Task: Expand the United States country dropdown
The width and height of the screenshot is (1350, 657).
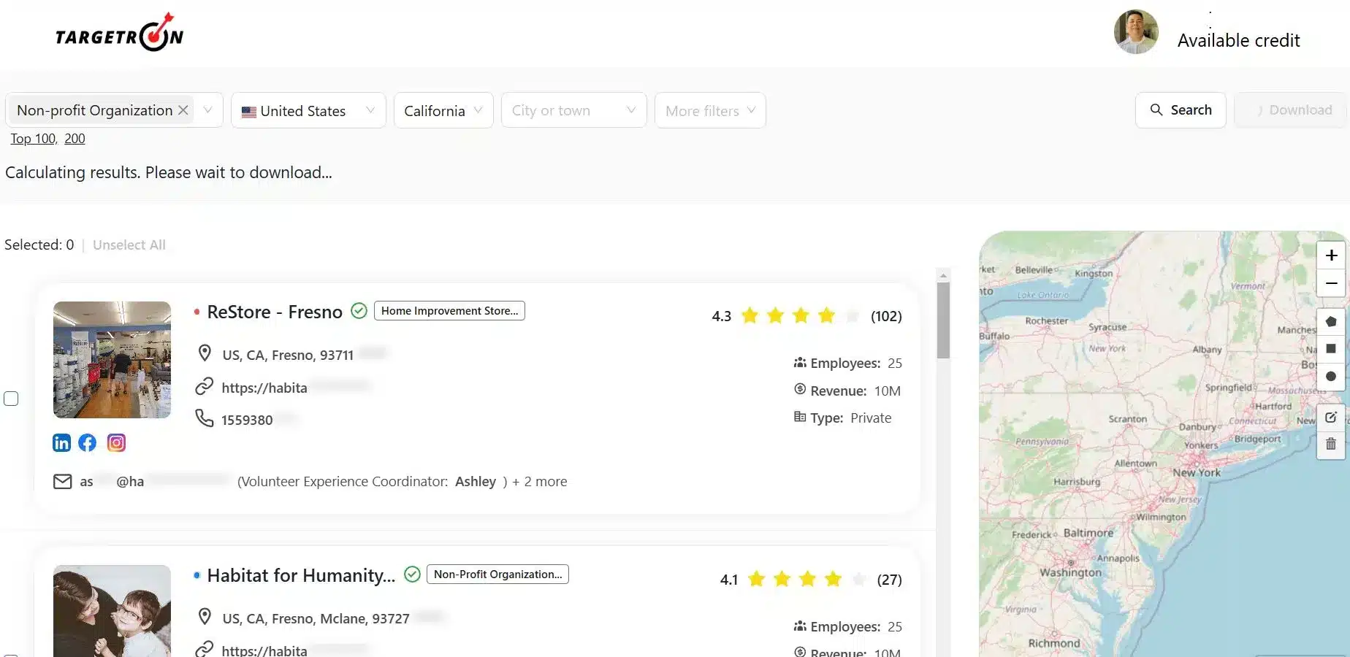Action: click(x=308, y=111)
